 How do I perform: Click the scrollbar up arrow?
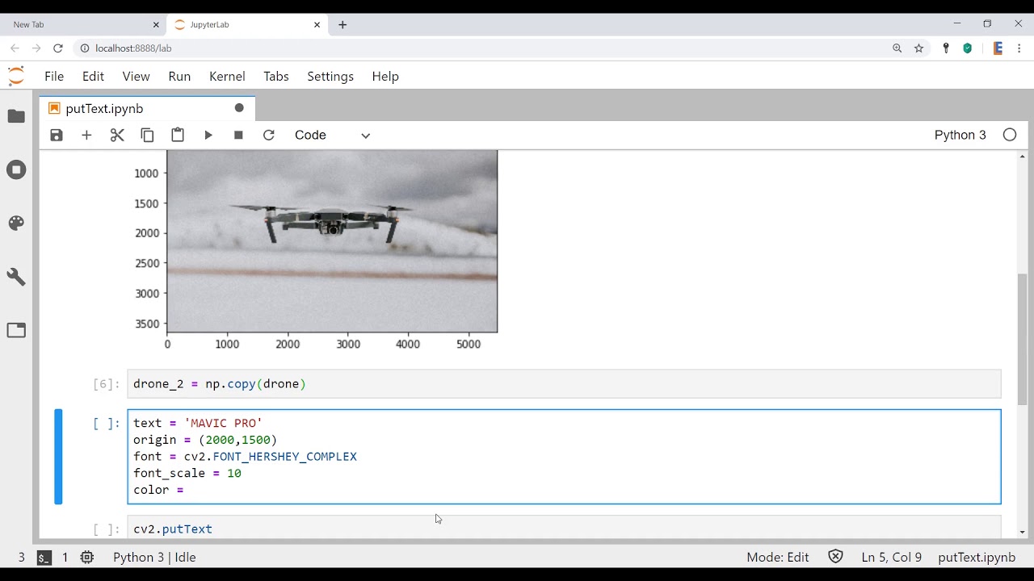(x=1023, y=156)
